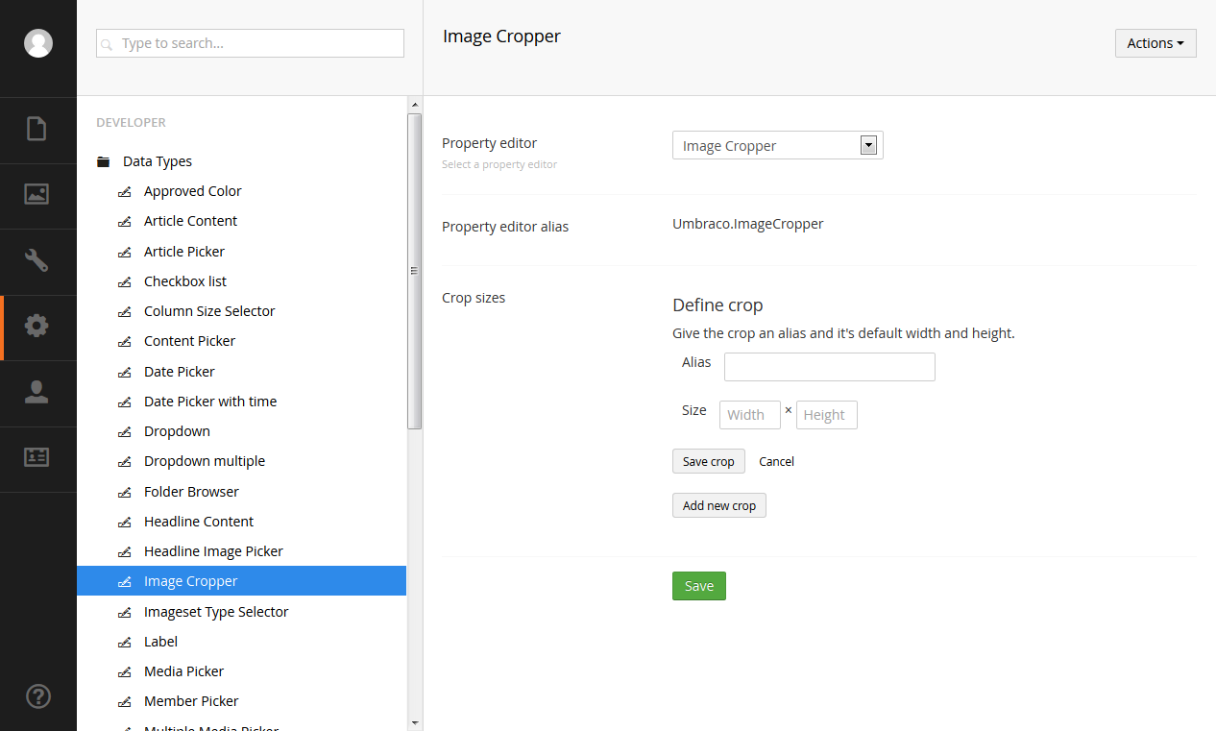Open the Users section icon
Image resolution: width=1216 pixels, height=731 pixels.
click(x=36, y=392)
